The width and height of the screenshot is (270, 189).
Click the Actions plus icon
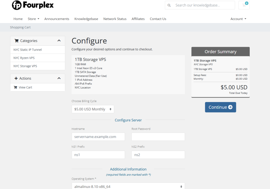[16, 78]
